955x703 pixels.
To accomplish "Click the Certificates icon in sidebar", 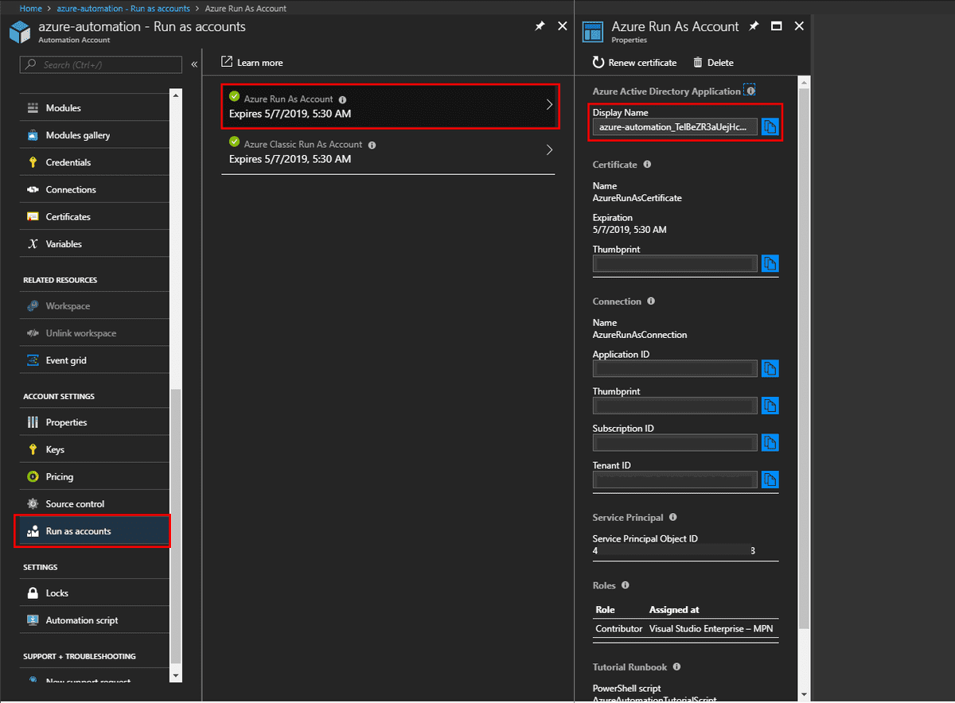I will (x=33, y=216).
